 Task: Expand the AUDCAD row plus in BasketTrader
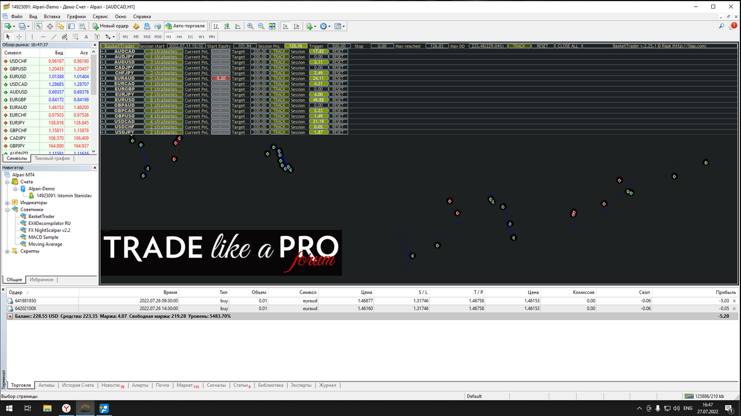[x=103, y=51]
